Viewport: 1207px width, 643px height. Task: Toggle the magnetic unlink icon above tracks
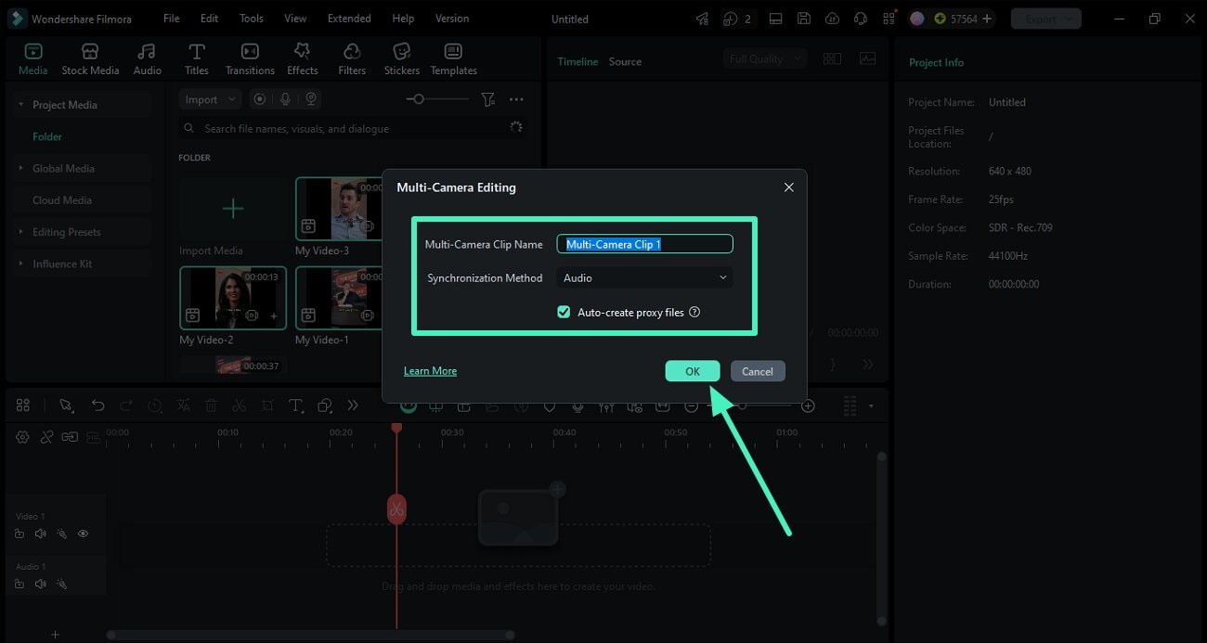click(x=46, y=437)
